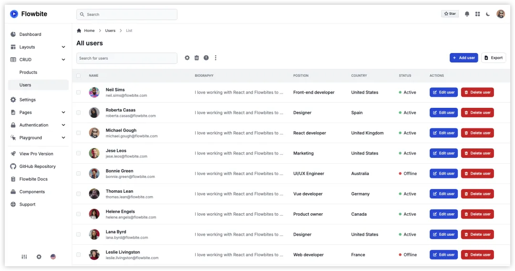Open the apps grid icon

point(477,14)
